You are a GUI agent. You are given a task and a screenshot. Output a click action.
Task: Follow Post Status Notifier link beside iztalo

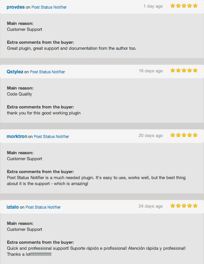[43, 207]
